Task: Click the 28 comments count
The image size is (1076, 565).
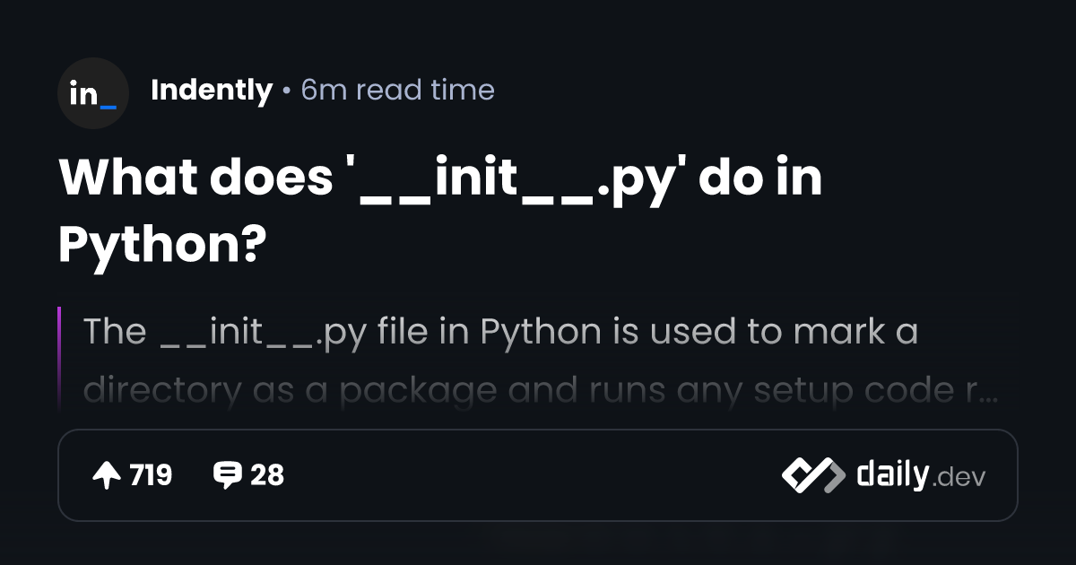Action: pos(267,475)
